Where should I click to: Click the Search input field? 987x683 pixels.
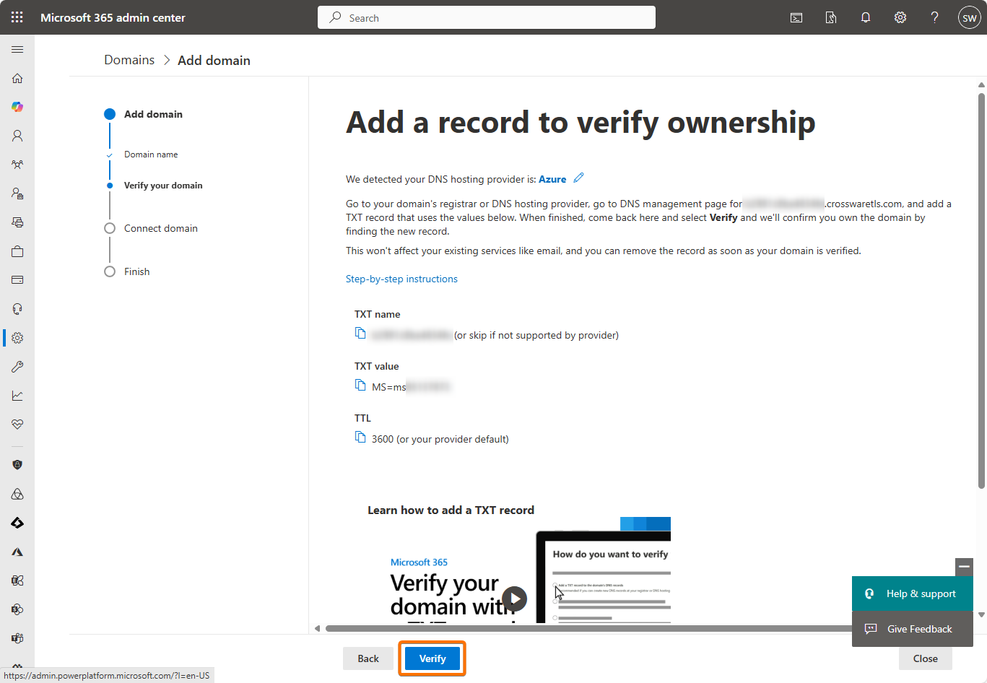pos(487,17)
